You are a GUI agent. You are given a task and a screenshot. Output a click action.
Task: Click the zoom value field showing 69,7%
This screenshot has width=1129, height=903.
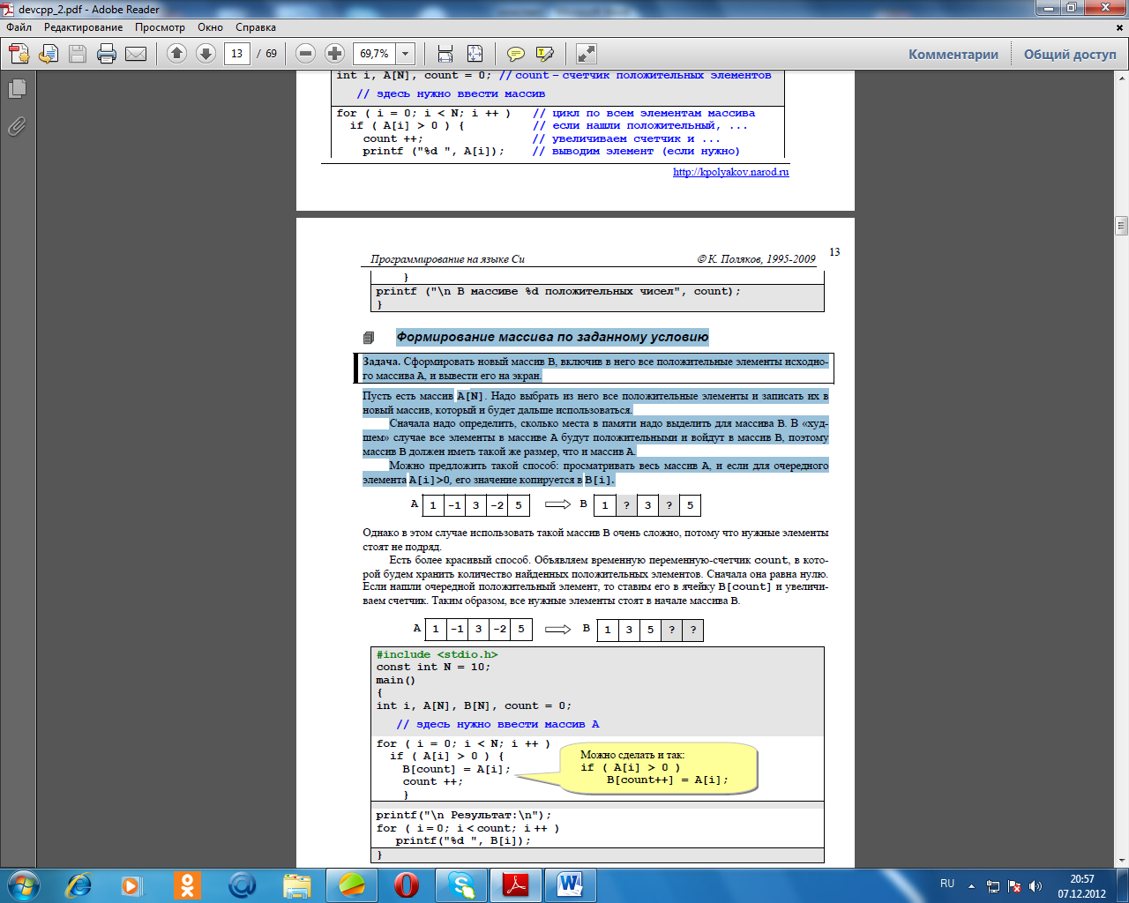(x=375, y=54)
